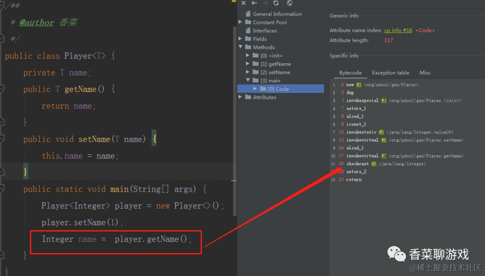Expand the [0] <init> method
This screenshot has width=485, height=276.
coord(248,55)
